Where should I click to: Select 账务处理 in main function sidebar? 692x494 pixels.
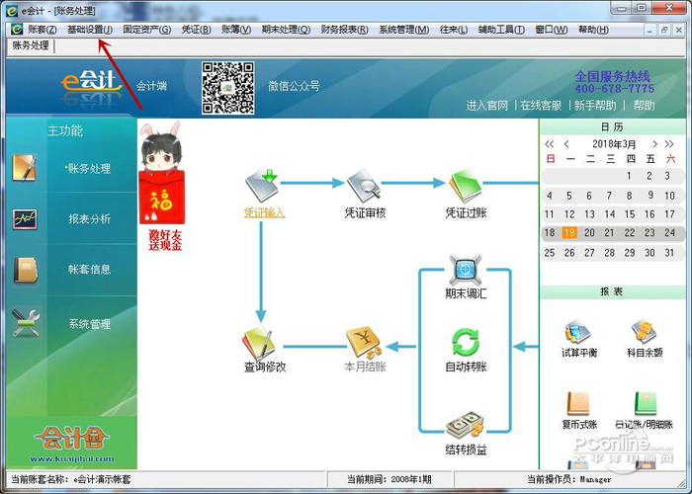click(x=89, y=169)
